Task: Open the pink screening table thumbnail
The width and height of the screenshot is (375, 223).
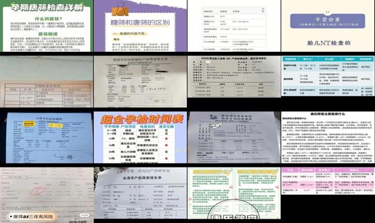Action: point(328,181)
